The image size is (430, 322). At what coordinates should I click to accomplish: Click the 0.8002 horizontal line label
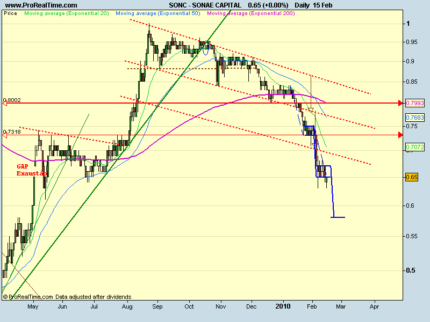(12, 100)
